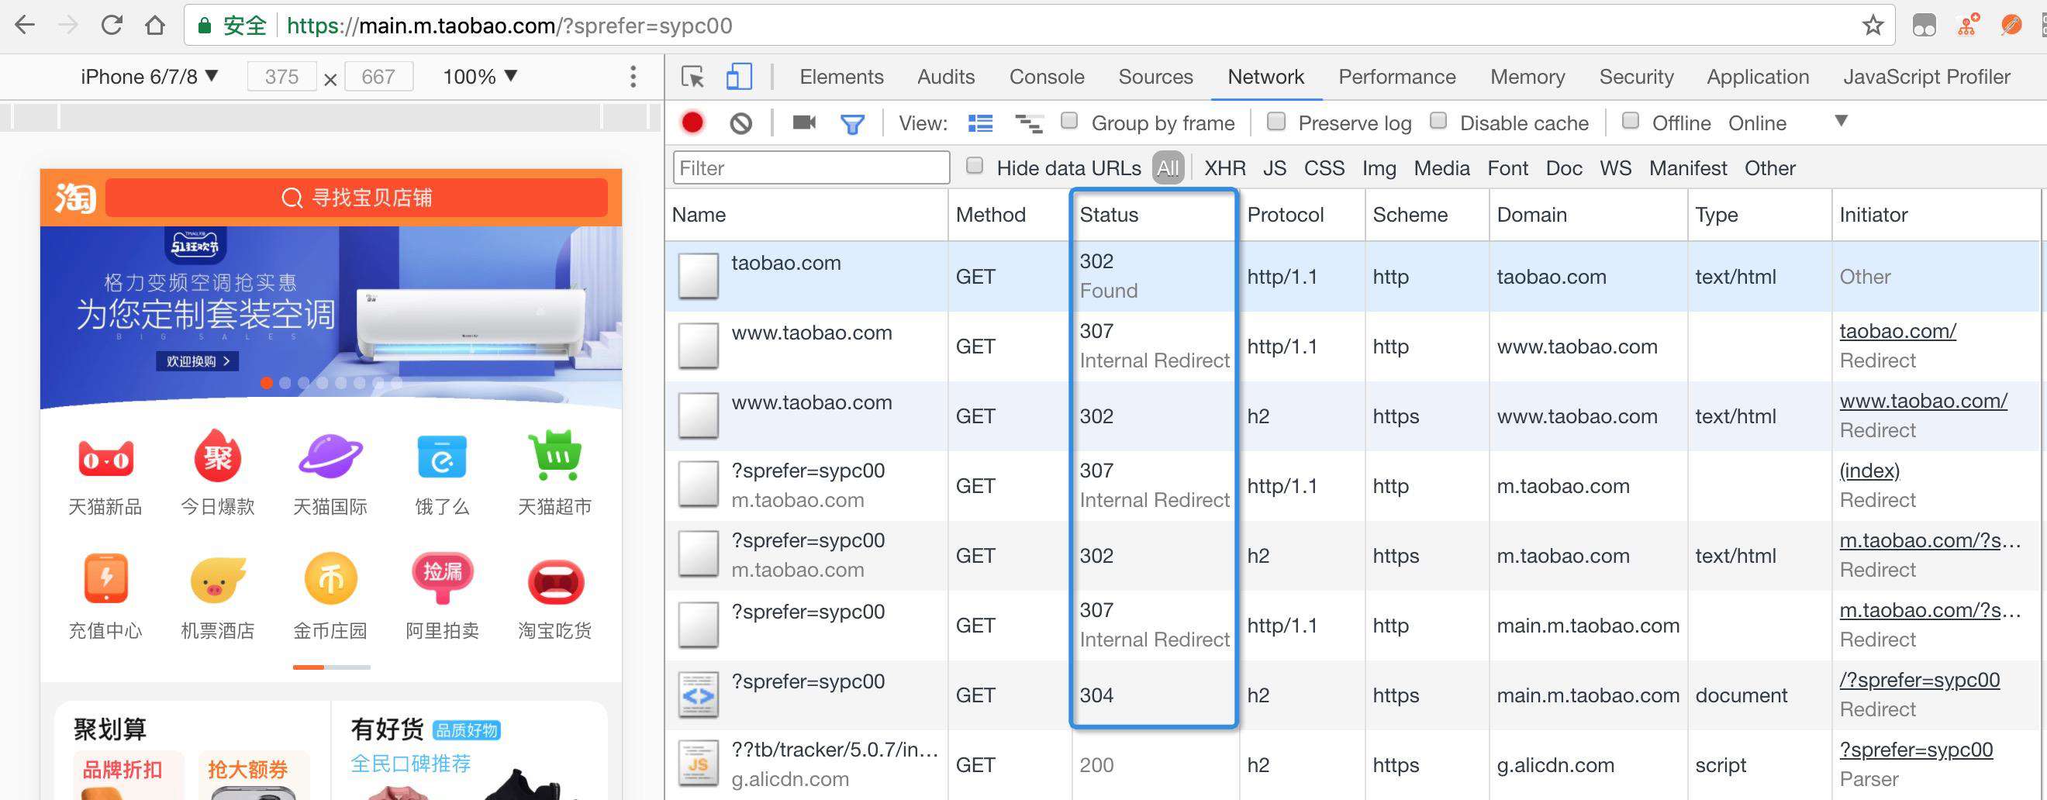Click the browser back arrow
Viewport: 2047px width, 800px height.
25,26
